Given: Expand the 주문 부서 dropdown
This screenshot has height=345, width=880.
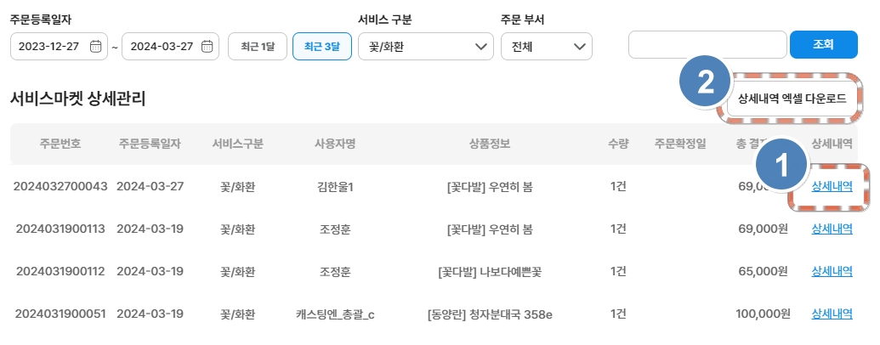Looking at the screenshot, I should pyautogui.click(x=547, y=46).
